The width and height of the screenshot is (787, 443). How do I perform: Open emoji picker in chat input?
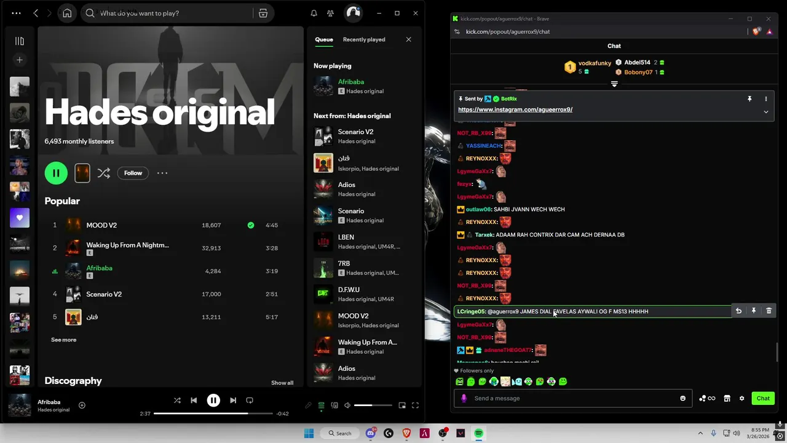tap(682, 399)
